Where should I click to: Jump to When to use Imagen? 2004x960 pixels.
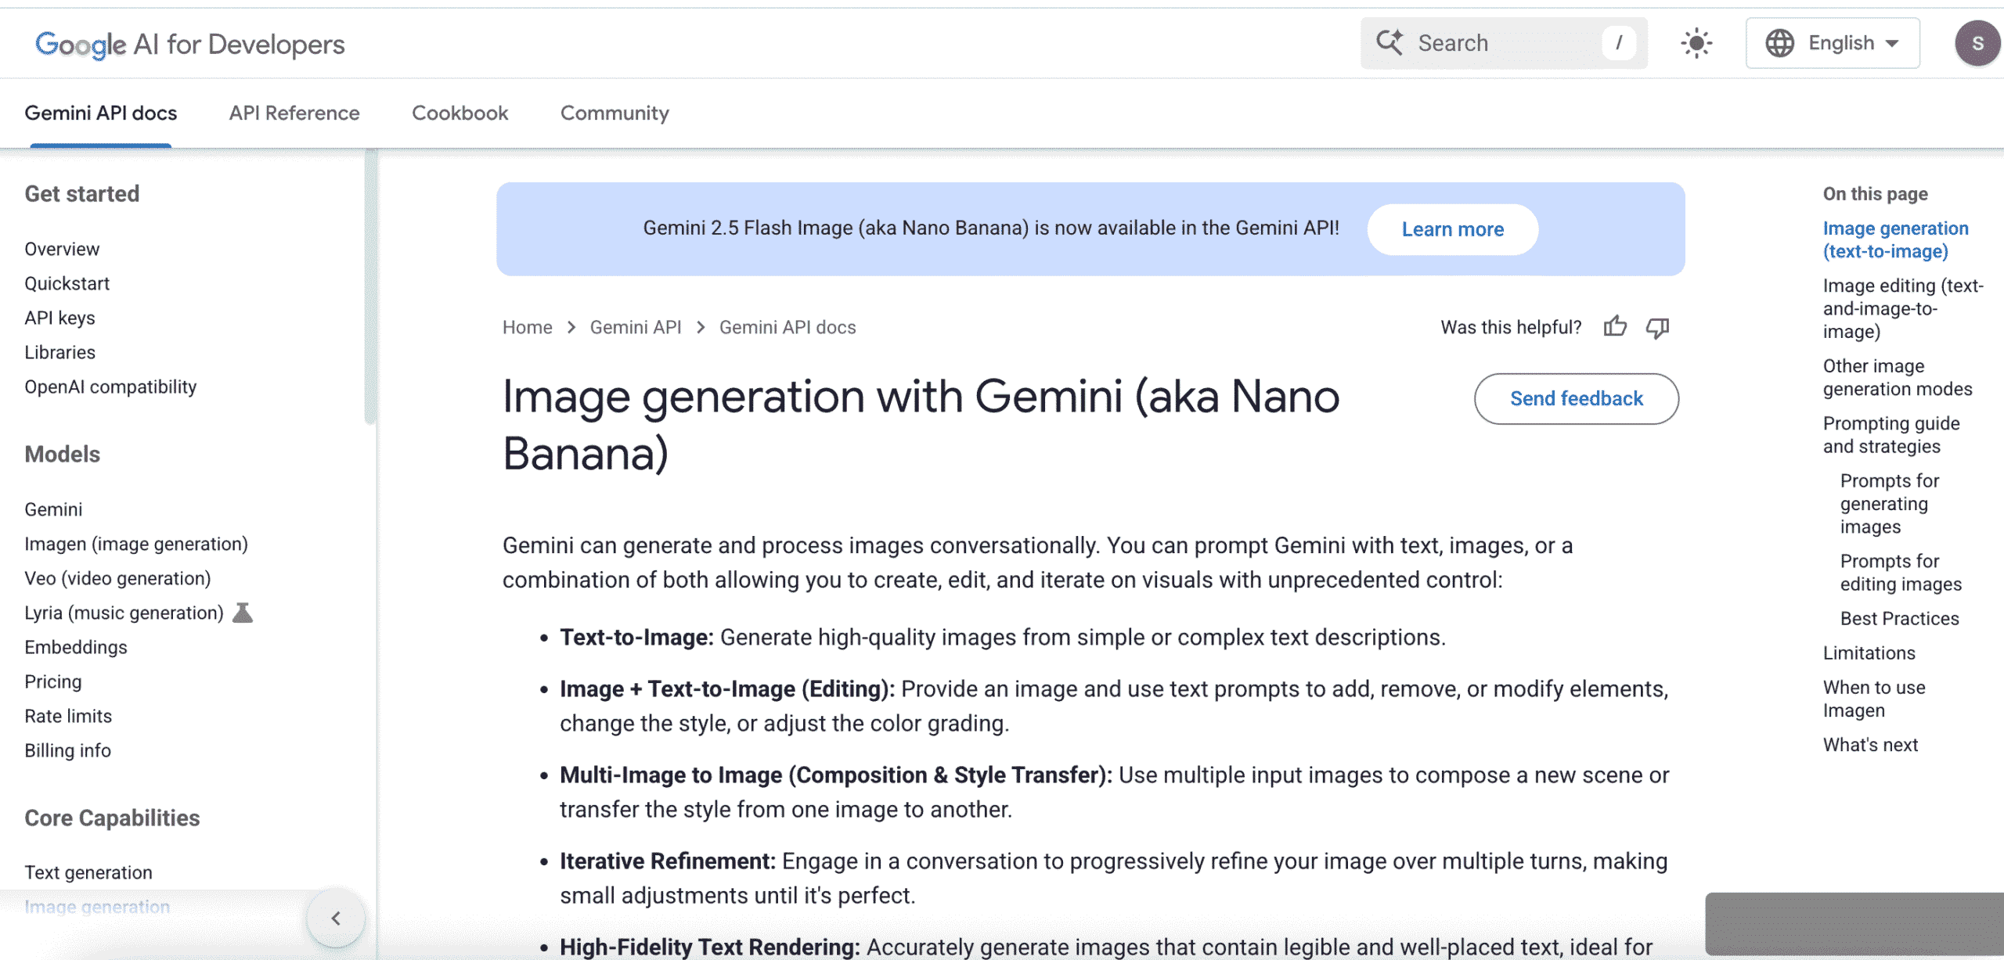pyautogui.click(x=1874, y=699)
